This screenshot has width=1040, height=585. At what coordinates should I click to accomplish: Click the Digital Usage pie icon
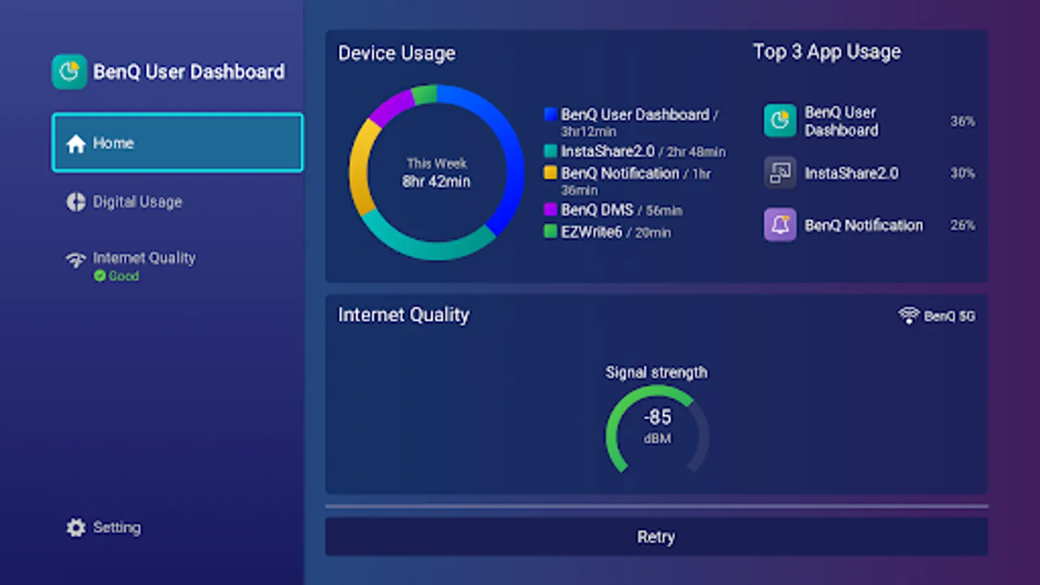pos(76,202)
